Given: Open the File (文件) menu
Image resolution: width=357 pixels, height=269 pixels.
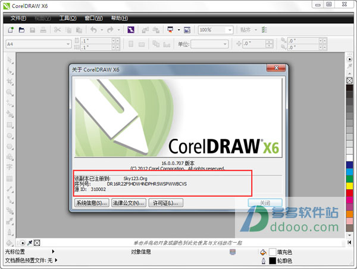Looking at the screenshot, I should pyautogui.click(x=18, y=18).
